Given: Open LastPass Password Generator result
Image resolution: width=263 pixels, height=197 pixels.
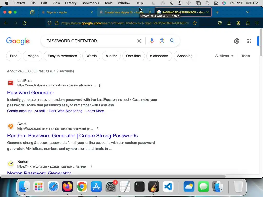Looking at the screenshot, I should coord(31,93).
